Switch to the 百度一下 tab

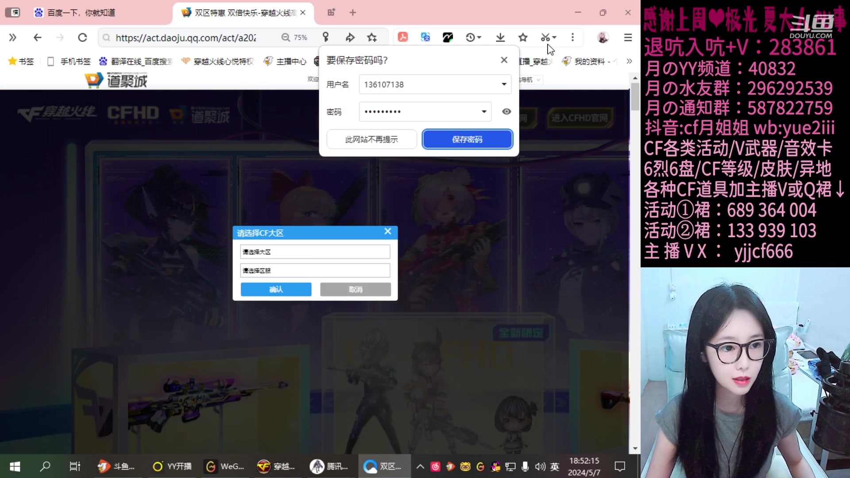pyautogui.click(x=81, y=13)
